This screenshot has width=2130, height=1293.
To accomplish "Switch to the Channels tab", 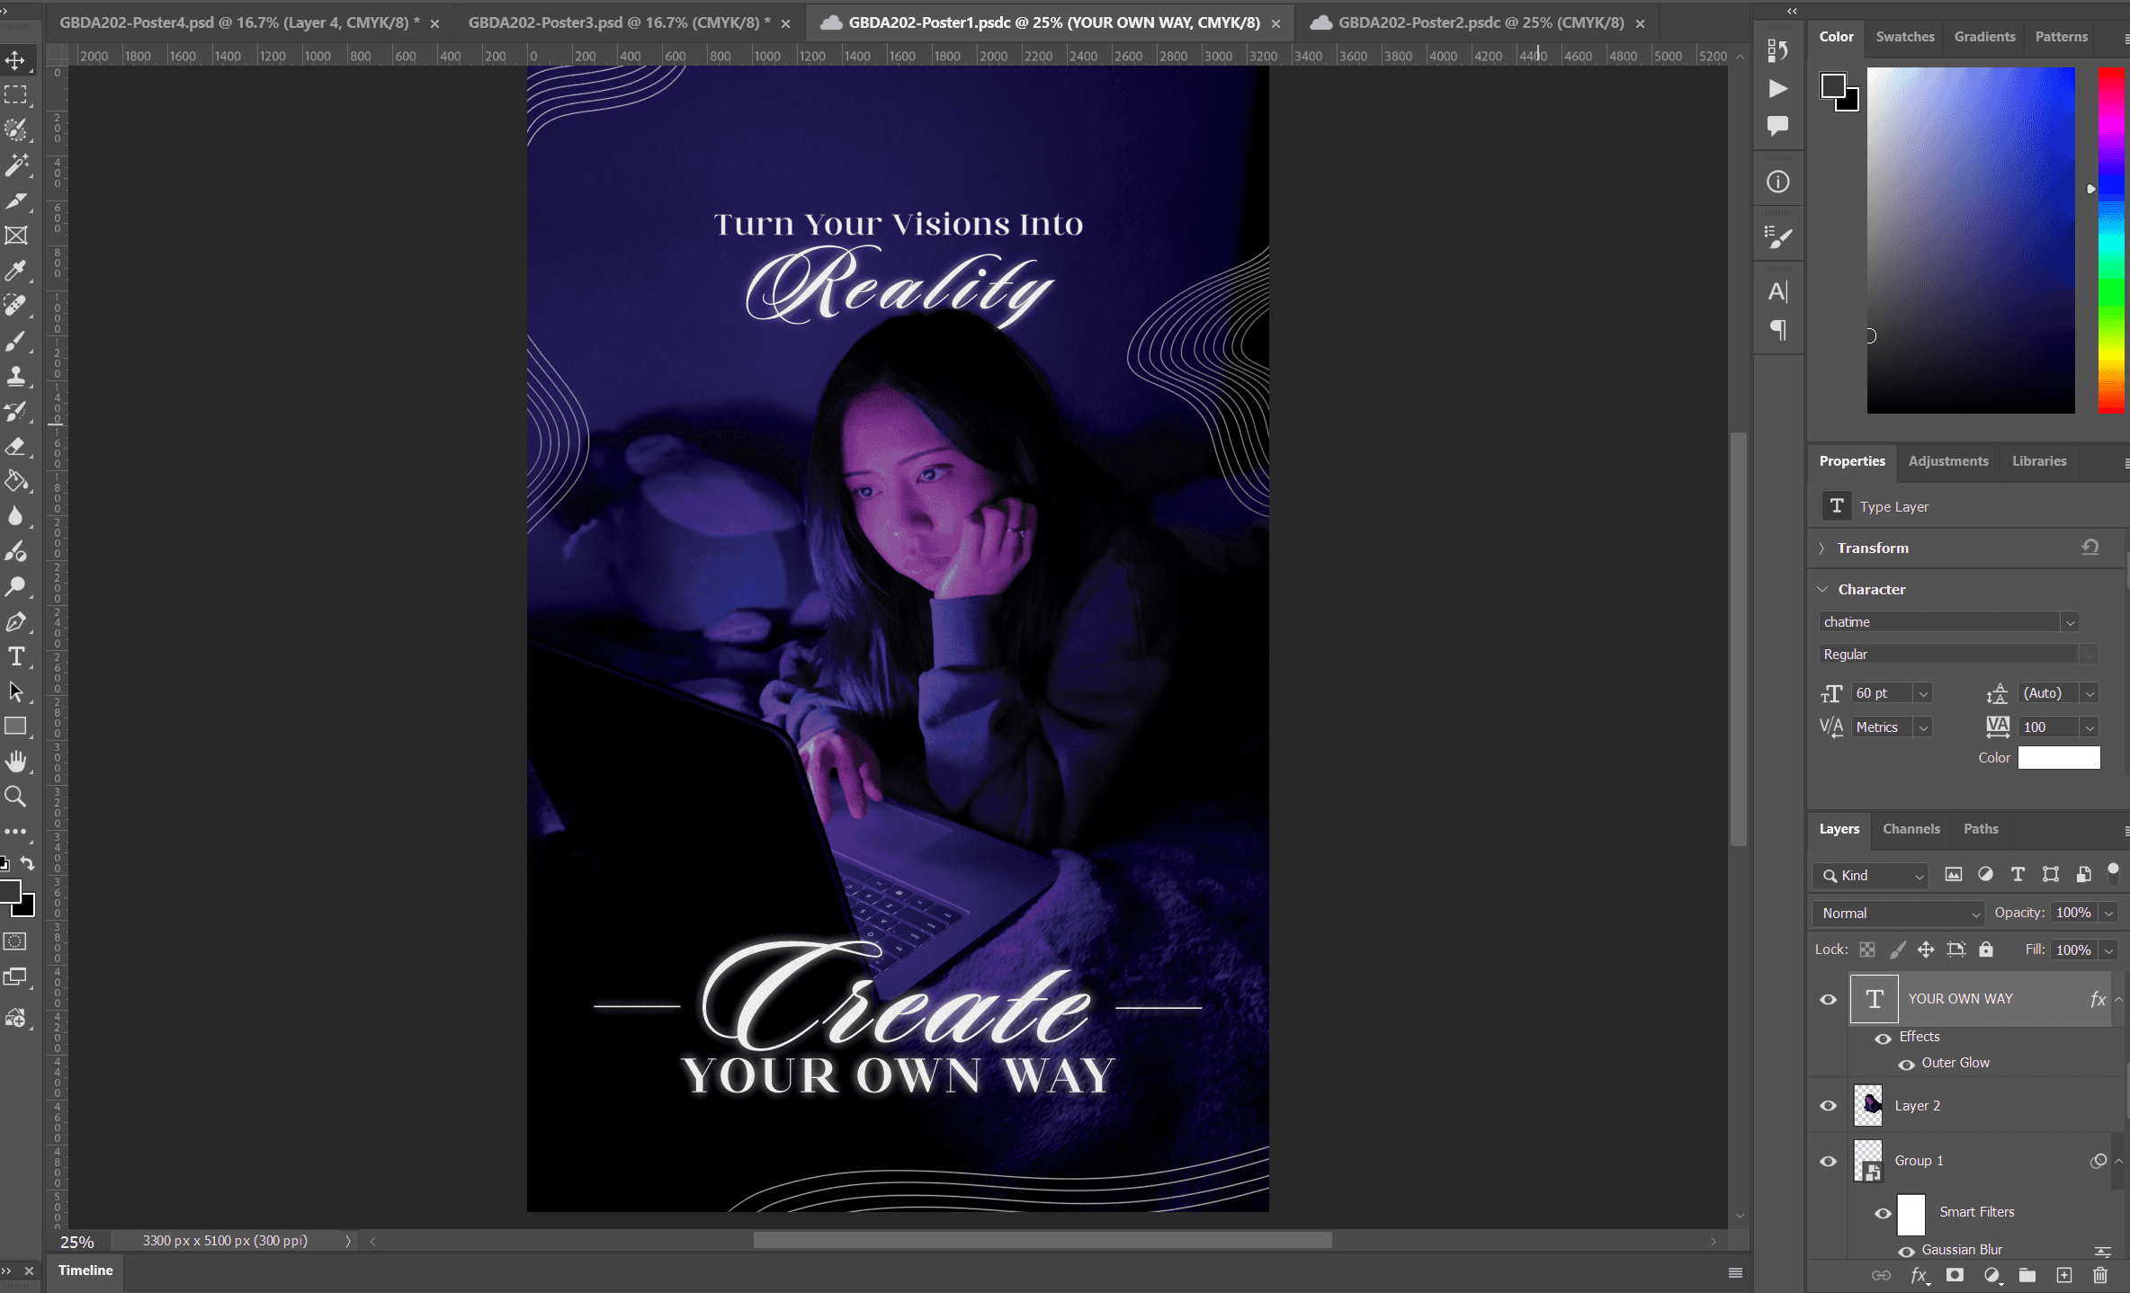I will 1911,829.
